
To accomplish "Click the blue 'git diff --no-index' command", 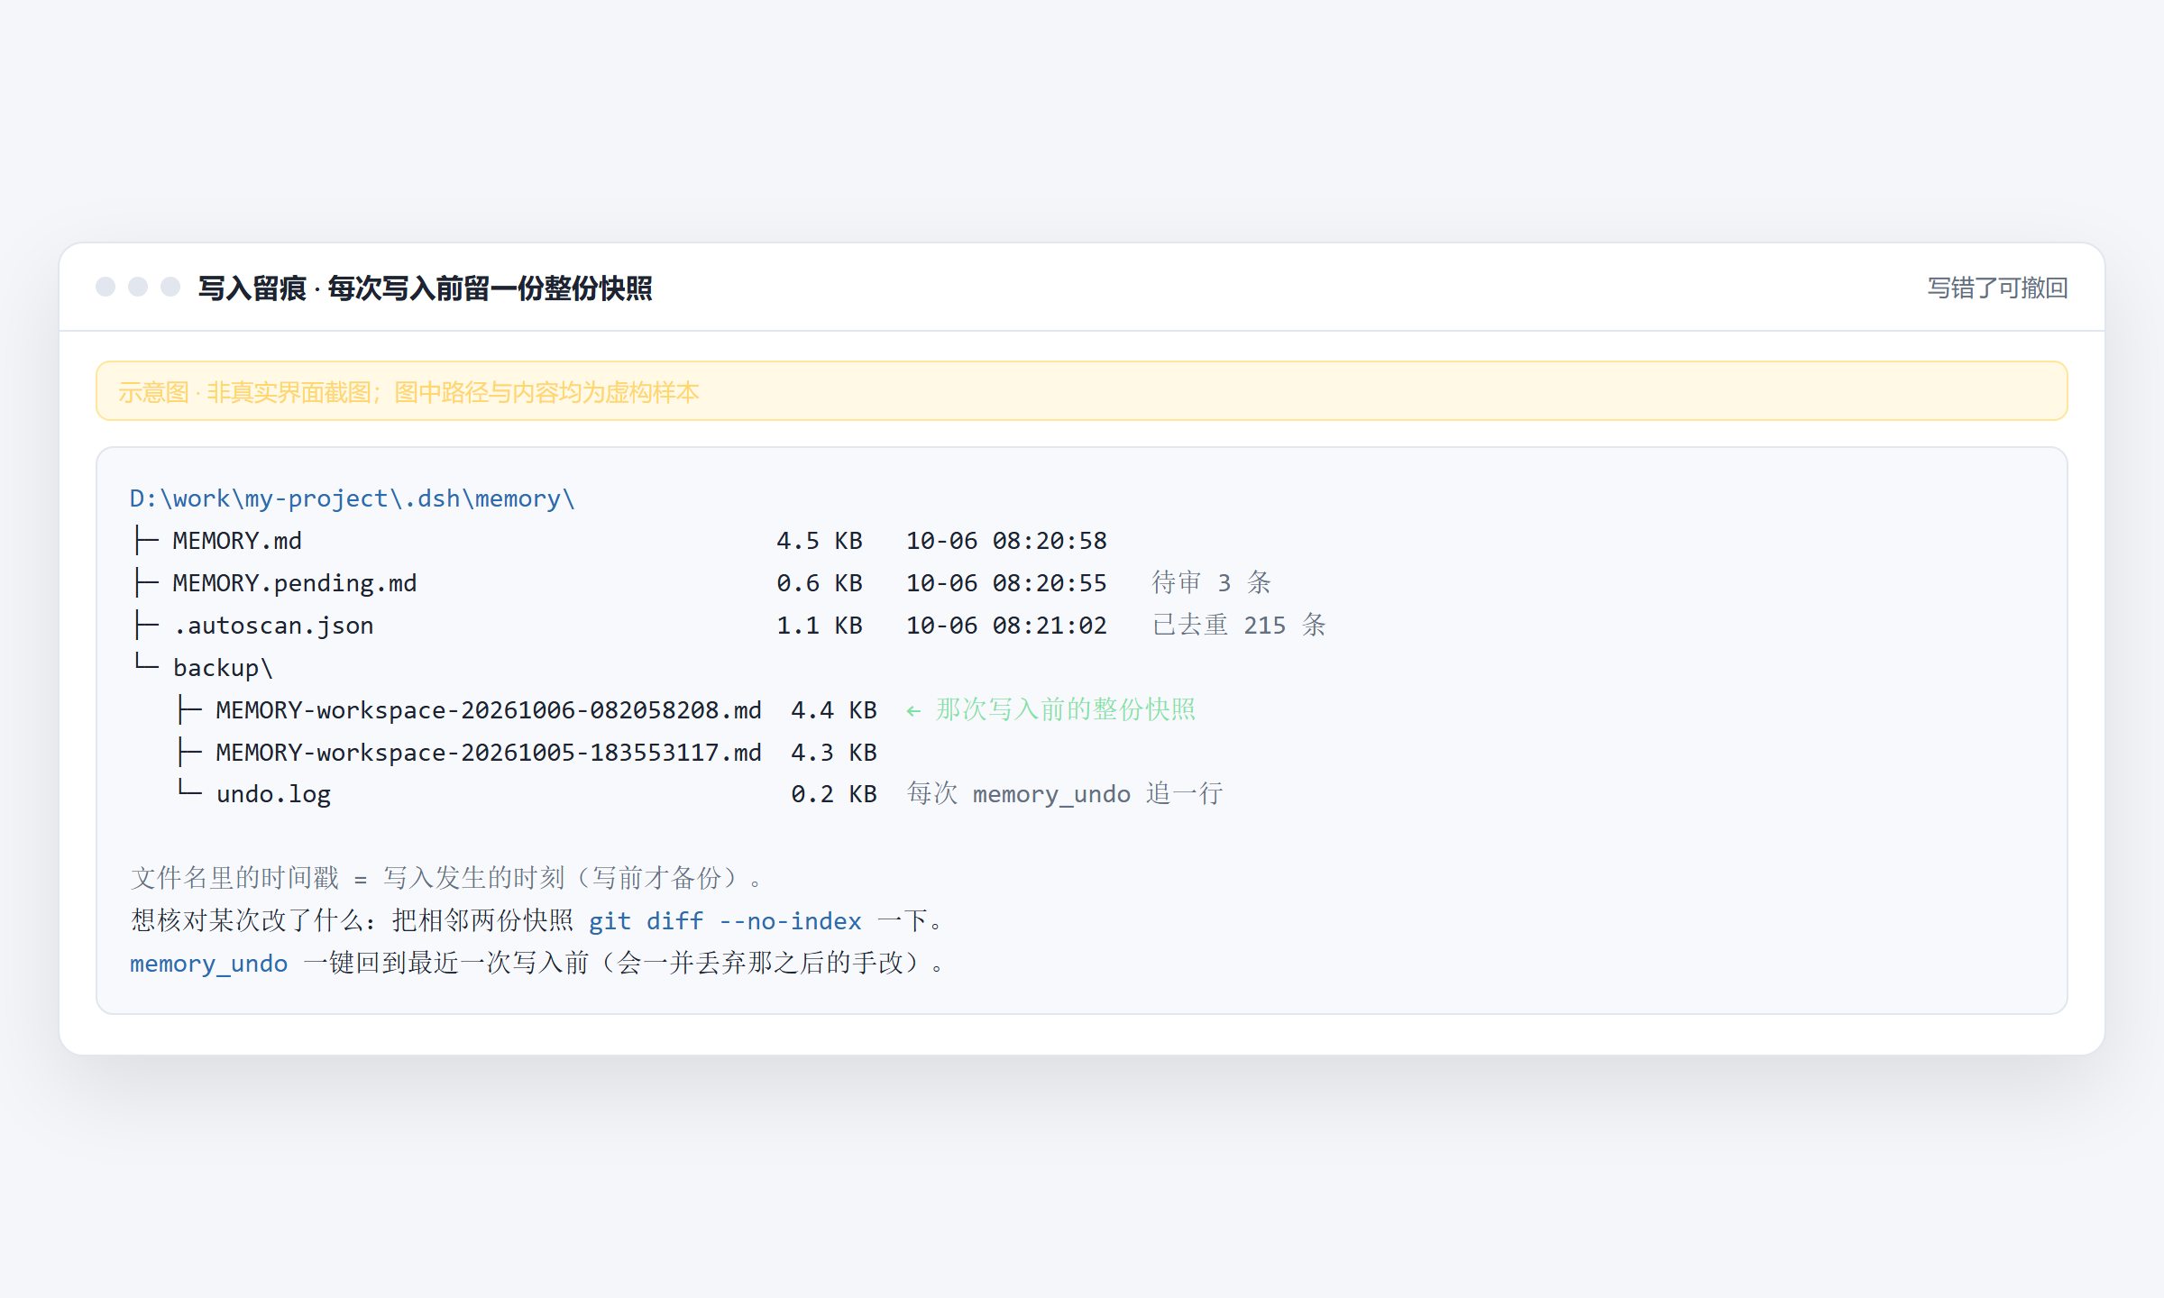I will coord(725,921).
